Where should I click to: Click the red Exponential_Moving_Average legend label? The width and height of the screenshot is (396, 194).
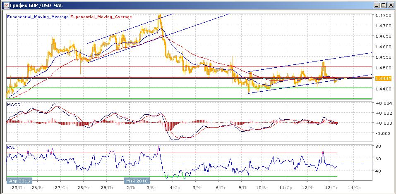click(x=101, y=17)
